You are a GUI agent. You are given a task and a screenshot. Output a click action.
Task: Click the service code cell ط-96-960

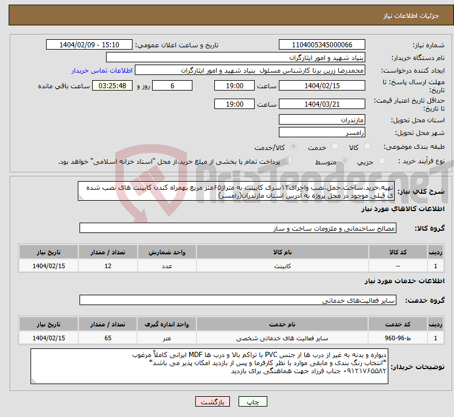click(x=398, y=338)
